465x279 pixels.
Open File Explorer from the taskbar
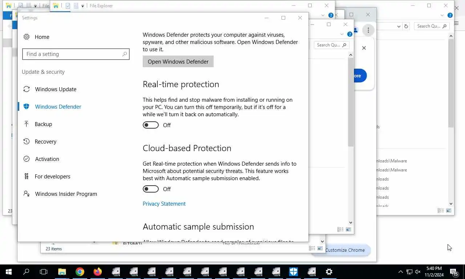click(62, 272)
